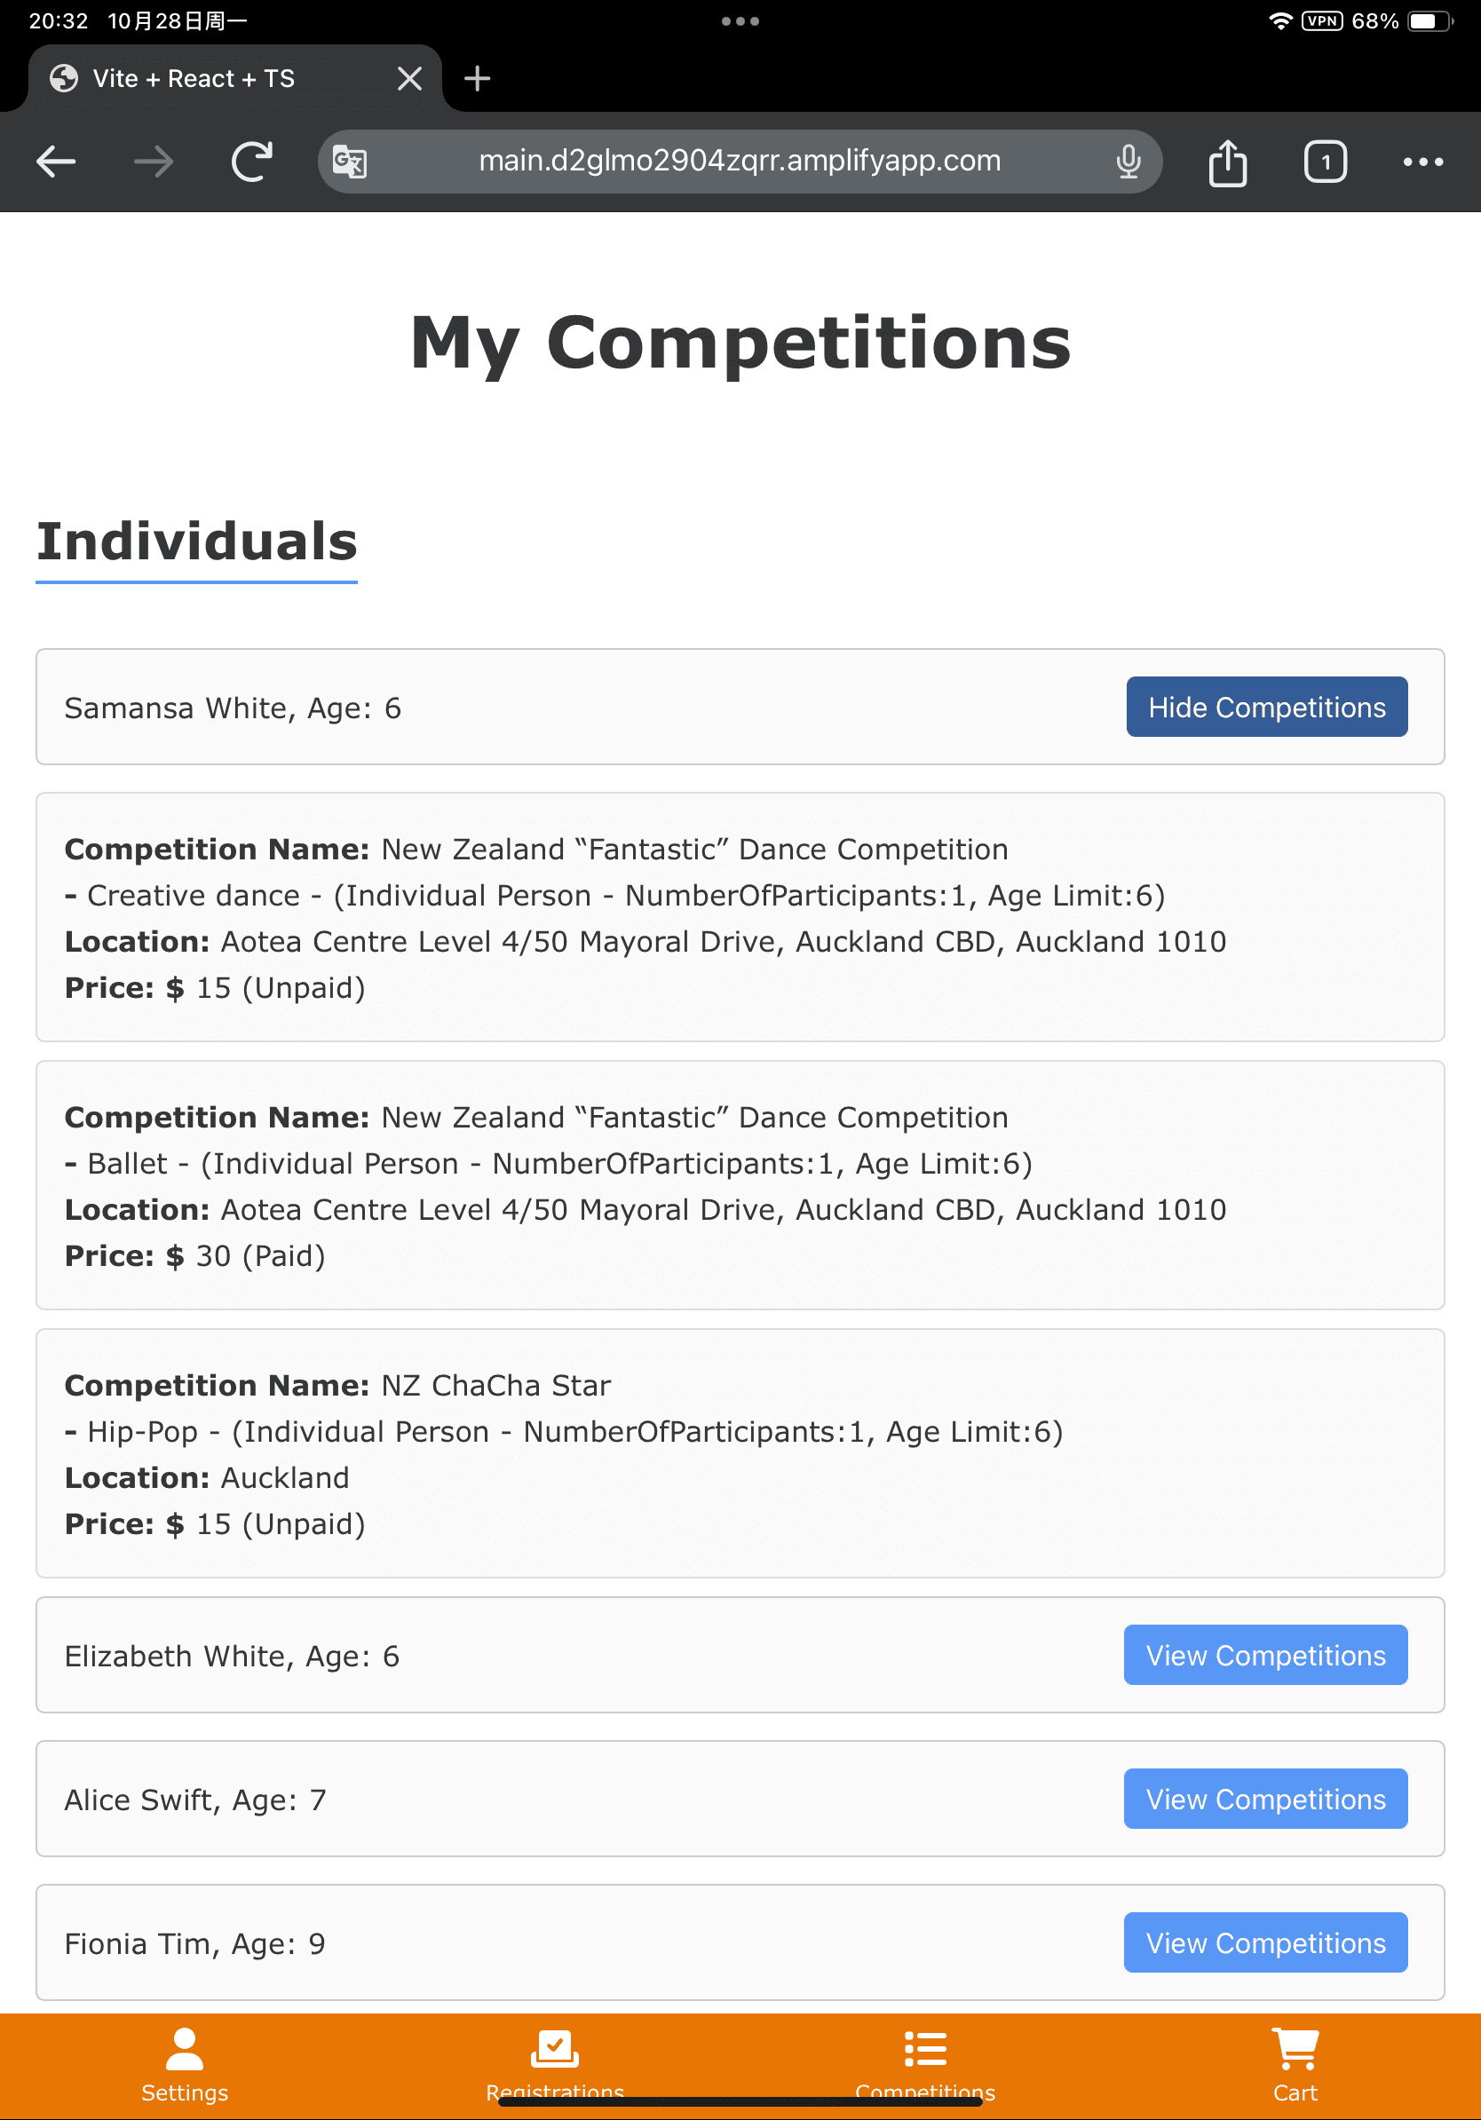Screen dimensions: 1481x2120
Task: Hide competitions for Samansa White
Action: [1266, 708]
